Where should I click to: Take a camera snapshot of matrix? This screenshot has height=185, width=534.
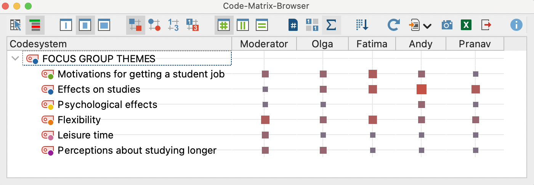(447, 25)
